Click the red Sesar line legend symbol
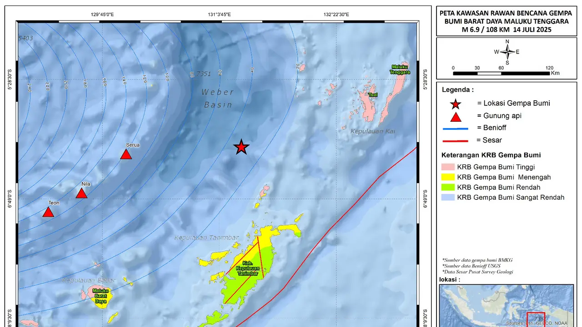582x327 pixels. click(x=455, y=141)
